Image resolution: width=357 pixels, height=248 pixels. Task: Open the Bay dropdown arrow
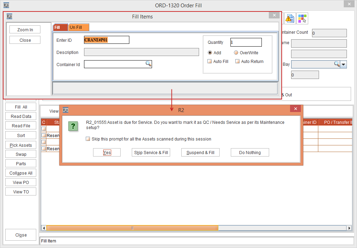coord(343,64)
